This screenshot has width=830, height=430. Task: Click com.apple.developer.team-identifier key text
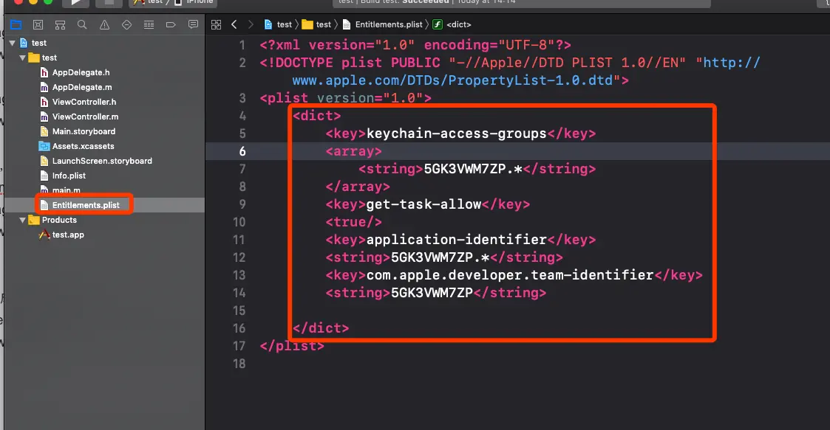click(x=510, y=275)
